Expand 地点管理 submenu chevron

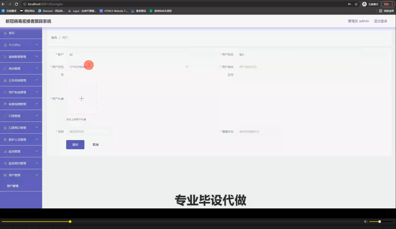pyautogui.click(x=37, y=68)
